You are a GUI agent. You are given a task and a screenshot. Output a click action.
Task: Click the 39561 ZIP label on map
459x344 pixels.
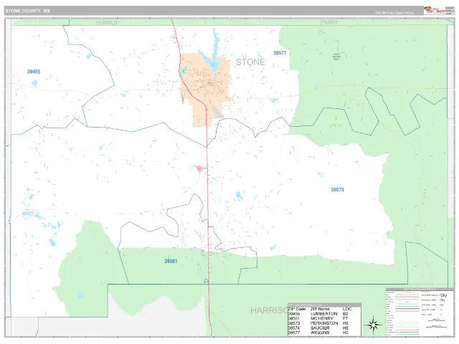point(171,261)
